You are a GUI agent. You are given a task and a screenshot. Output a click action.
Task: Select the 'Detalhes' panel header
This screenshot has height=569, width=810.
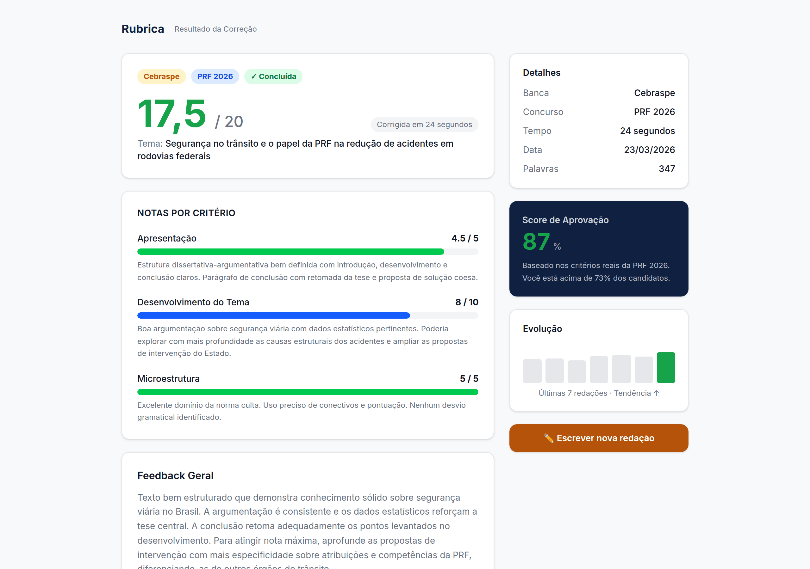point(541,73)
